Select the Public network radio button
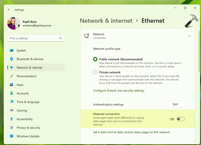The image size is (201, 145). pos(95,59)
